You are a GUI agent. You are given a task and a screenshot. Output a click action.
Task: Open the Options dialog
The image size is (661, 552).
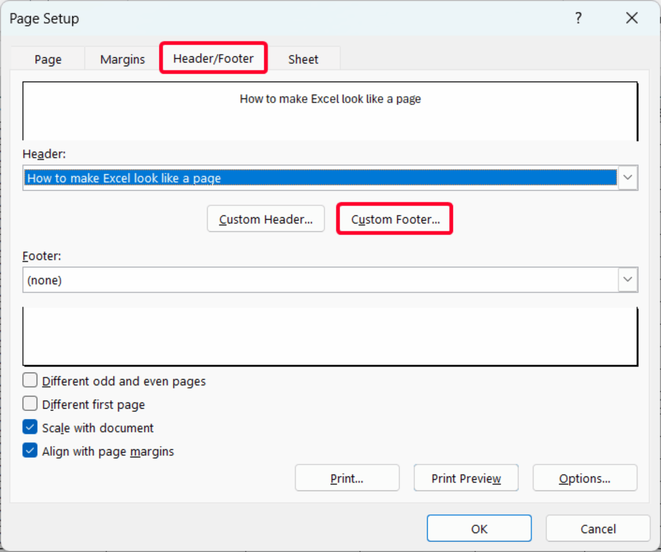click(585, 478)
